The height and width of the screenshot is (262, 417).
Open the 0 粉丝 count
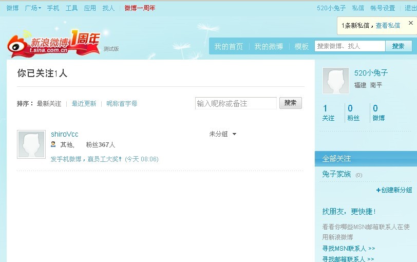pos(353,113)
